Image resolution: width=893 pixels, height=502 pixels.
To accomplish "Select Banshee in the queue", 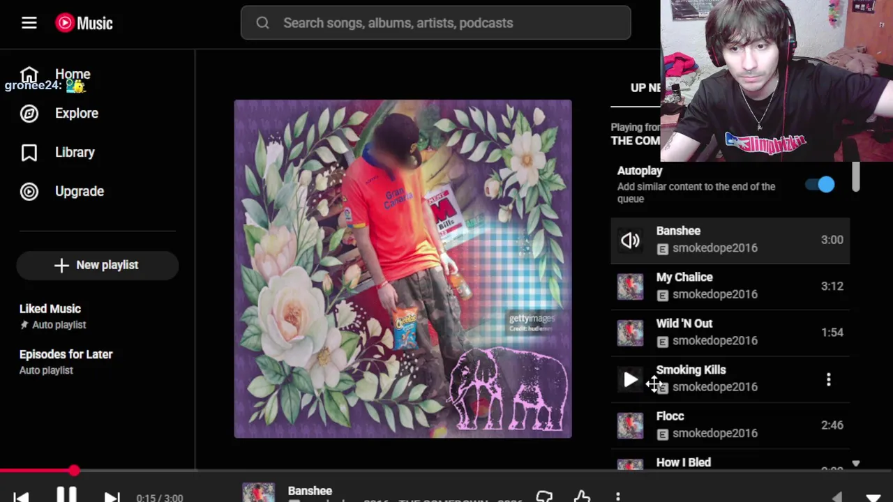I will (730, 240).
